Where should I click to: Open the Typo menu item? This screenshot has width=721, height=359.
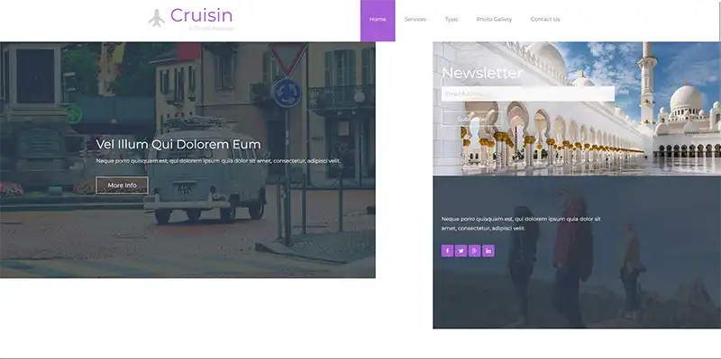coord(452,19)
